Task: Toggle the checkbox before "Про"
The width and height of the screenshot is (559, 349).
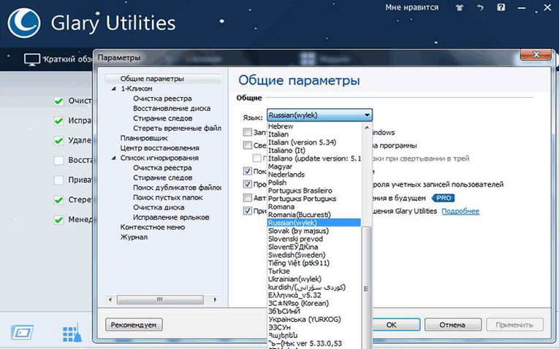Action: click(x=248, y=185)
